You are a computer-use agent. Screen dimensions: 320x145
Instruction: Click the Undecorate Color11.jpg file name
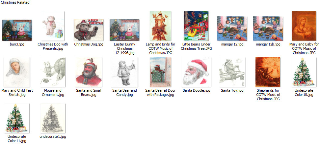[17, 138]
